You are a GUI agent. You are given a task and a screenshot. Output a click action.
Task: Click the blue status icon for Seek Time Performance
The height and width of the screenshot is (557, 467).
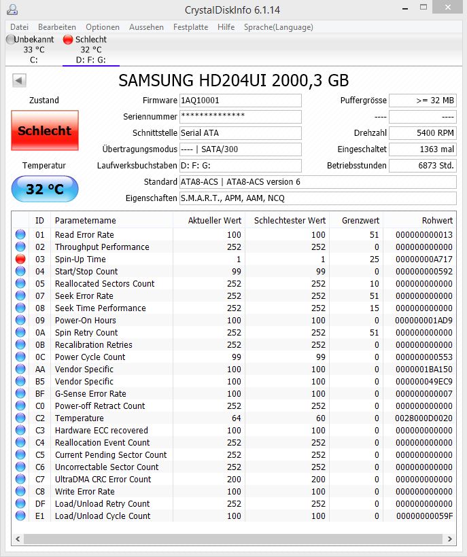pos(20,308)
